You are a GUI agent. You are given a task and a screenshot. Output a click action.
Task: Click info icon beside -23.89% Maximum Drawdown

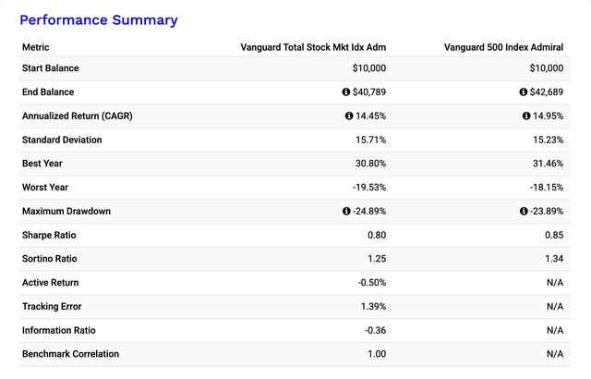pos(524,211)
